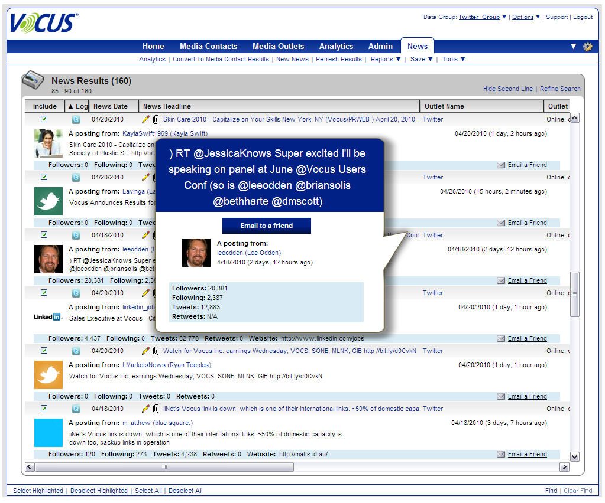Click the horizontal scrollbar left arrow
Screen dimensions: 605x503
[x=30, y=467]
